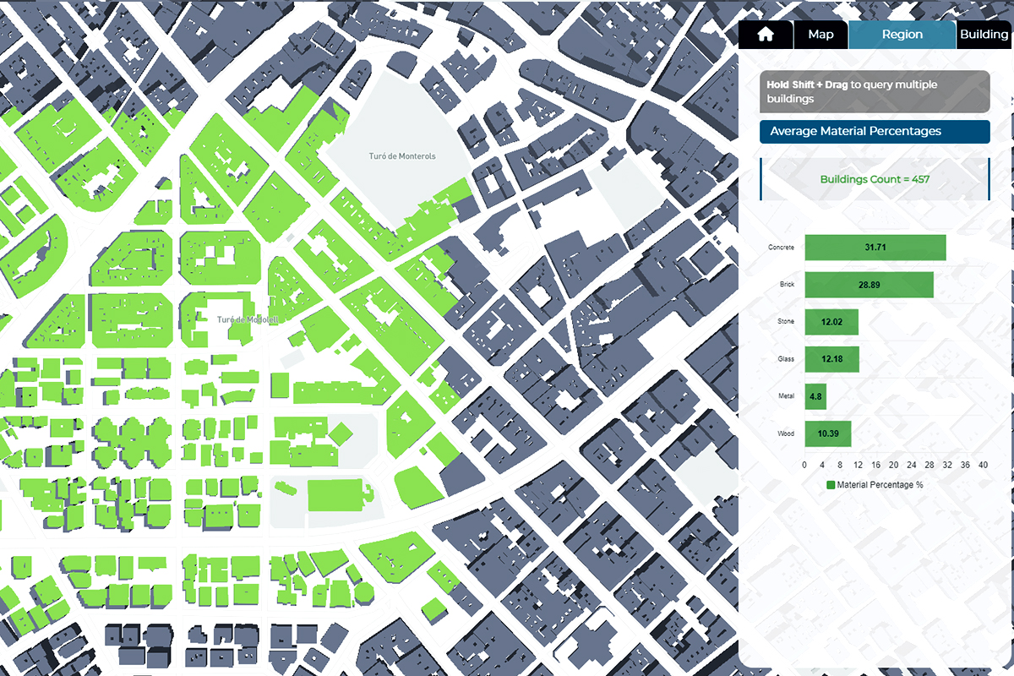Screen dimensions: 1014x676
Task: Select the Concrete bar showing 31.71
Action: [875, 248]
